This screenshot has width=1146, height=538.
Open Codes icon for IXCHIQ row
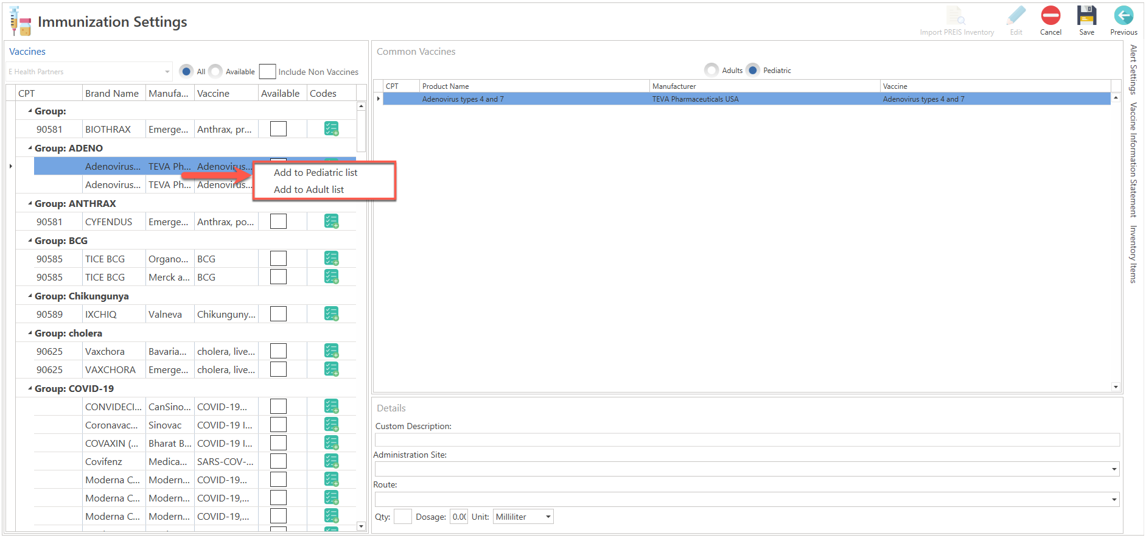[x=331, y=314]
